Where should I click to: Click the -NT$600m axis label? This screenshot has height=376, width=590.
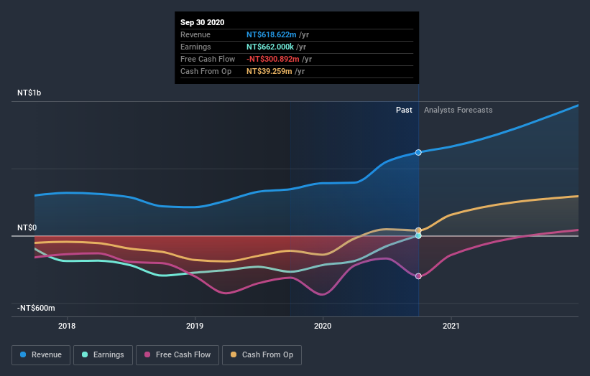36,308
